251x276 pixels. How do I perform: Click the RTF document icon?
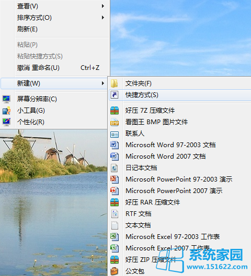[115, 214]
